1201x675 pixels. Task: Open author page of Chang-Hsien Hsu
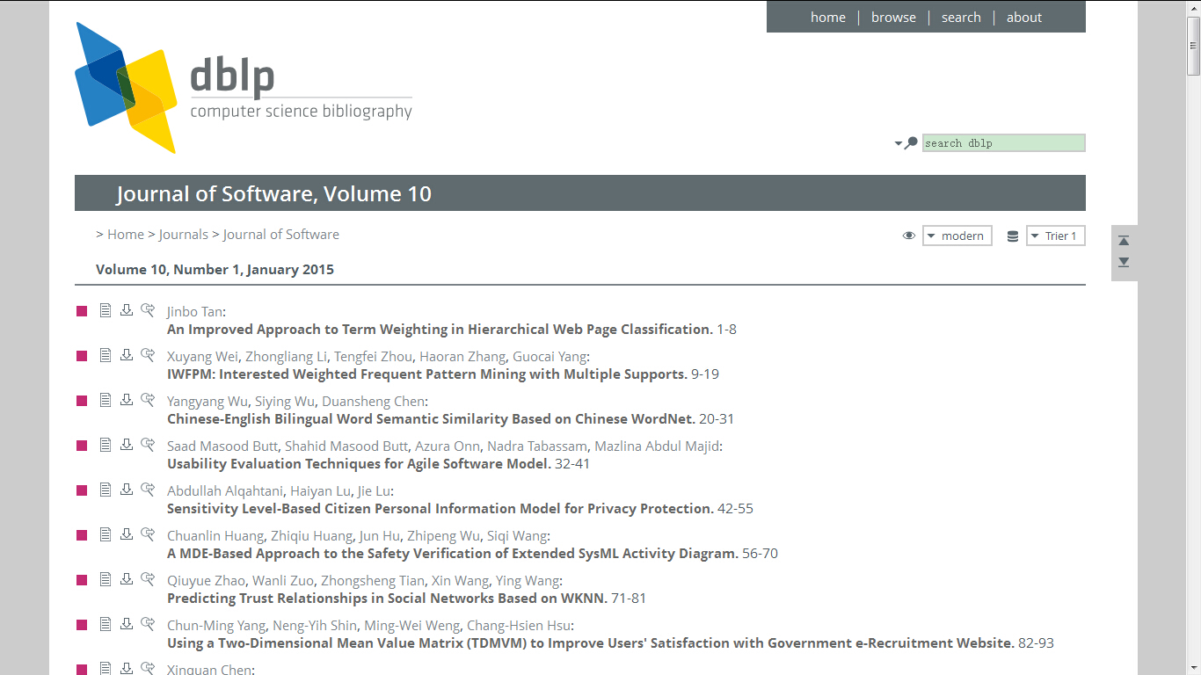click(x=519, y=626)
